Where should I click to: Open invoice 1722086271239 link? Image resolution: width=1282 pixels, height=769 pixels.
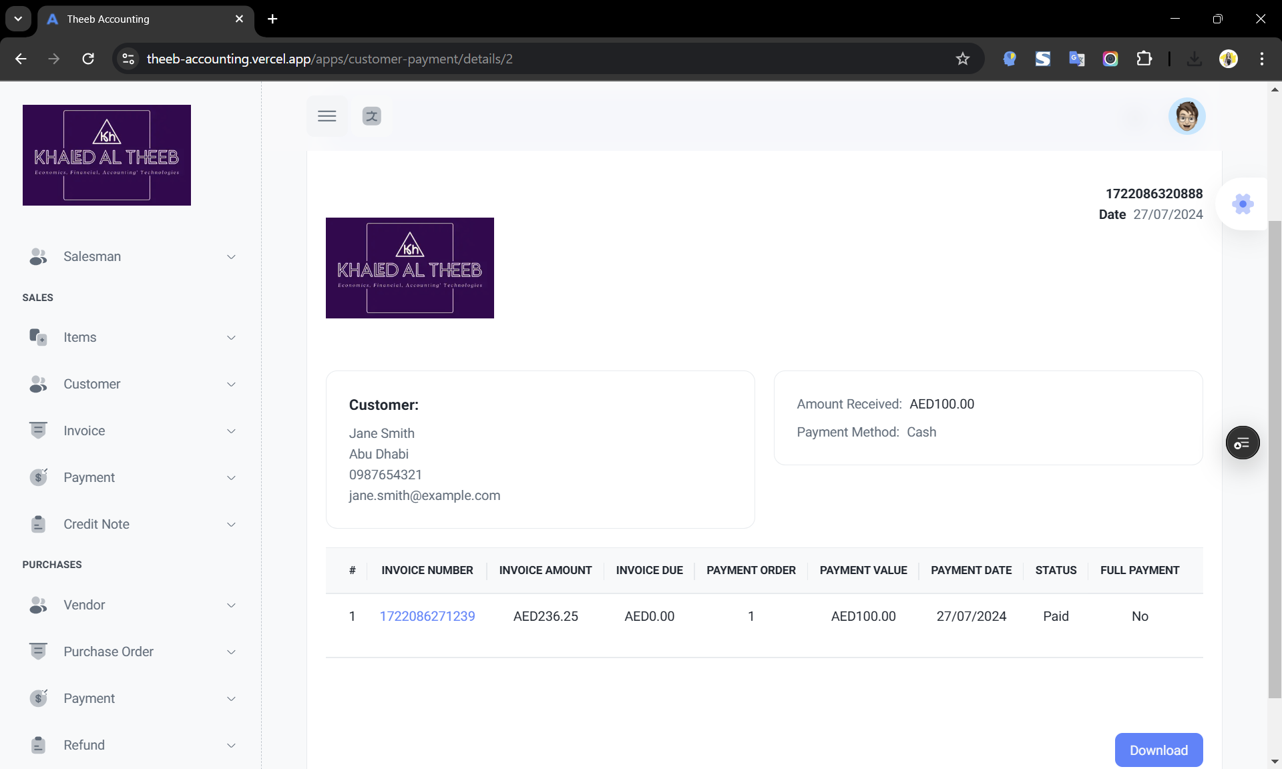coord(427,616)
